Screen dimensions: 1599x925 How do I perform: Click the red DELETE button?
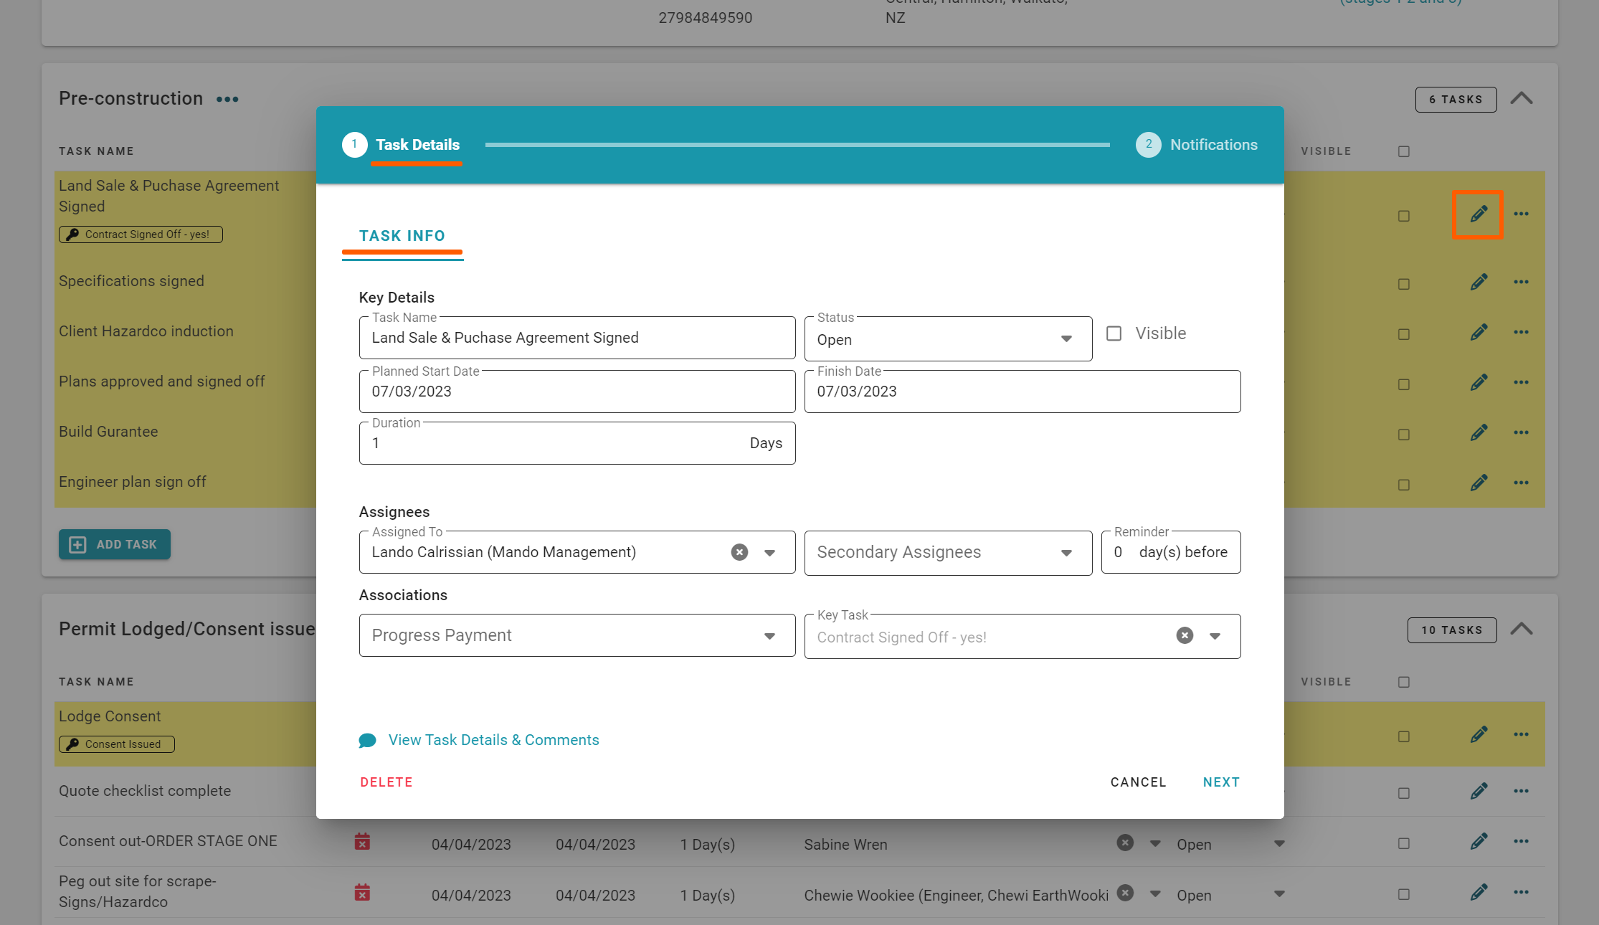click(x=386, y=782)
